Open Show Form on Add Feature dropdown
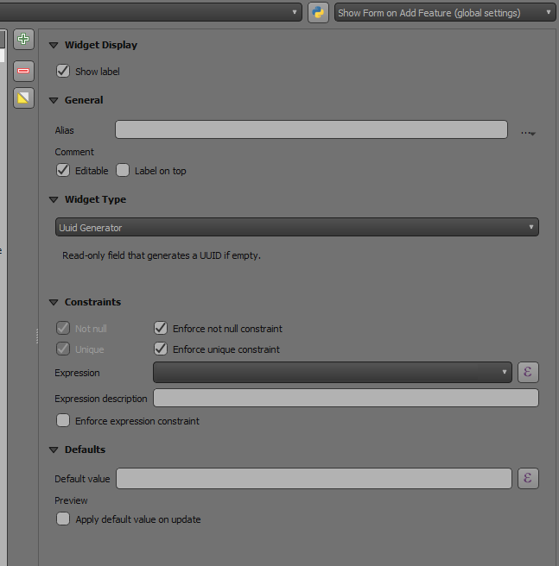The image size is (559, 566). (445, 13)
